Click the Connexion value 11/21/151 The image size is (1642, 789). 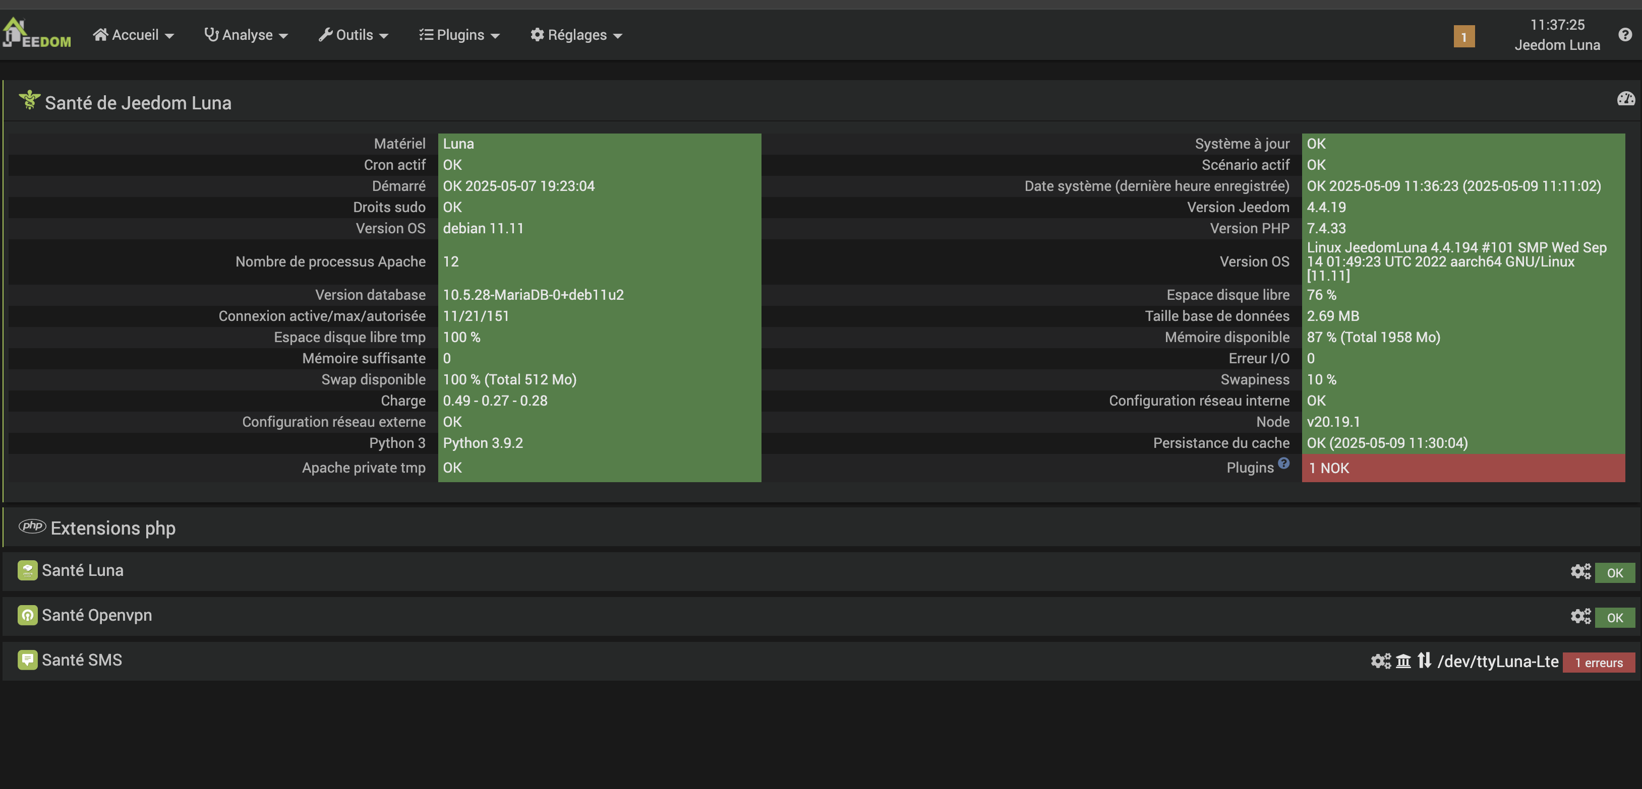[476, 316]
